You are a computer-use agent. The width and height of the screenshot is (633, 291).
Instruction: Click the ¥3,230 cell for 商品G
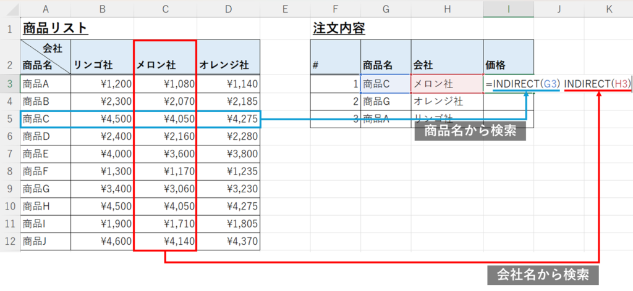(x=228, y=189)
